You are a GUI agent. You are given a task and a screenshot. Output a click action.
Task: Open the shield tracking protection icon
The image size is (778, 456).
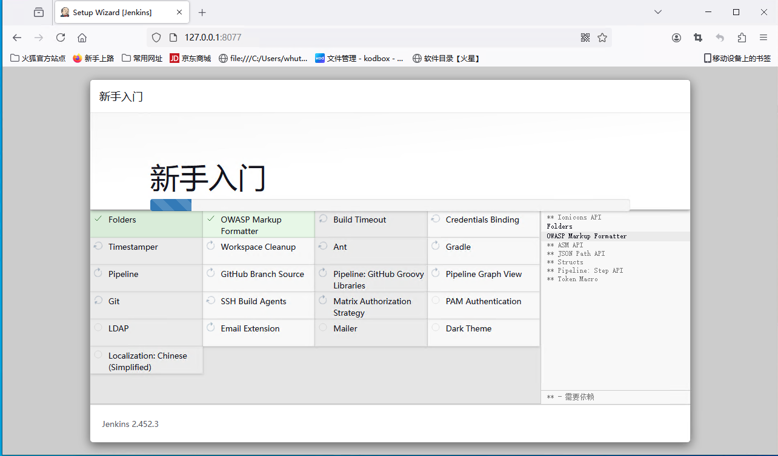[156, 37]
